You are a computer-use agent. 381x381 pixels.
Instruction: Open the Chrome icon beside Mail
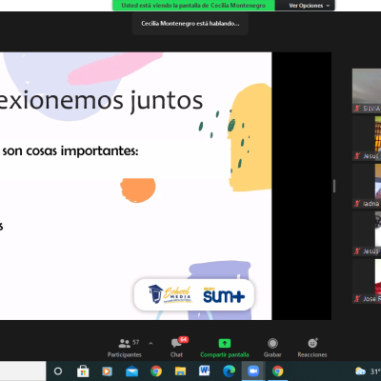coord(156,371)
